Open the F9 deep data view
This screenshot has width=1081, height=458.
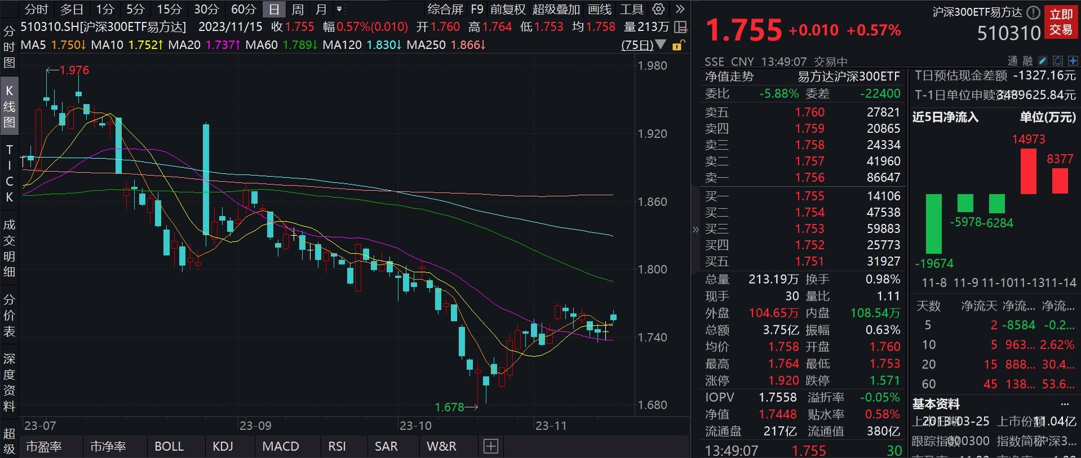tap(477, 10)
